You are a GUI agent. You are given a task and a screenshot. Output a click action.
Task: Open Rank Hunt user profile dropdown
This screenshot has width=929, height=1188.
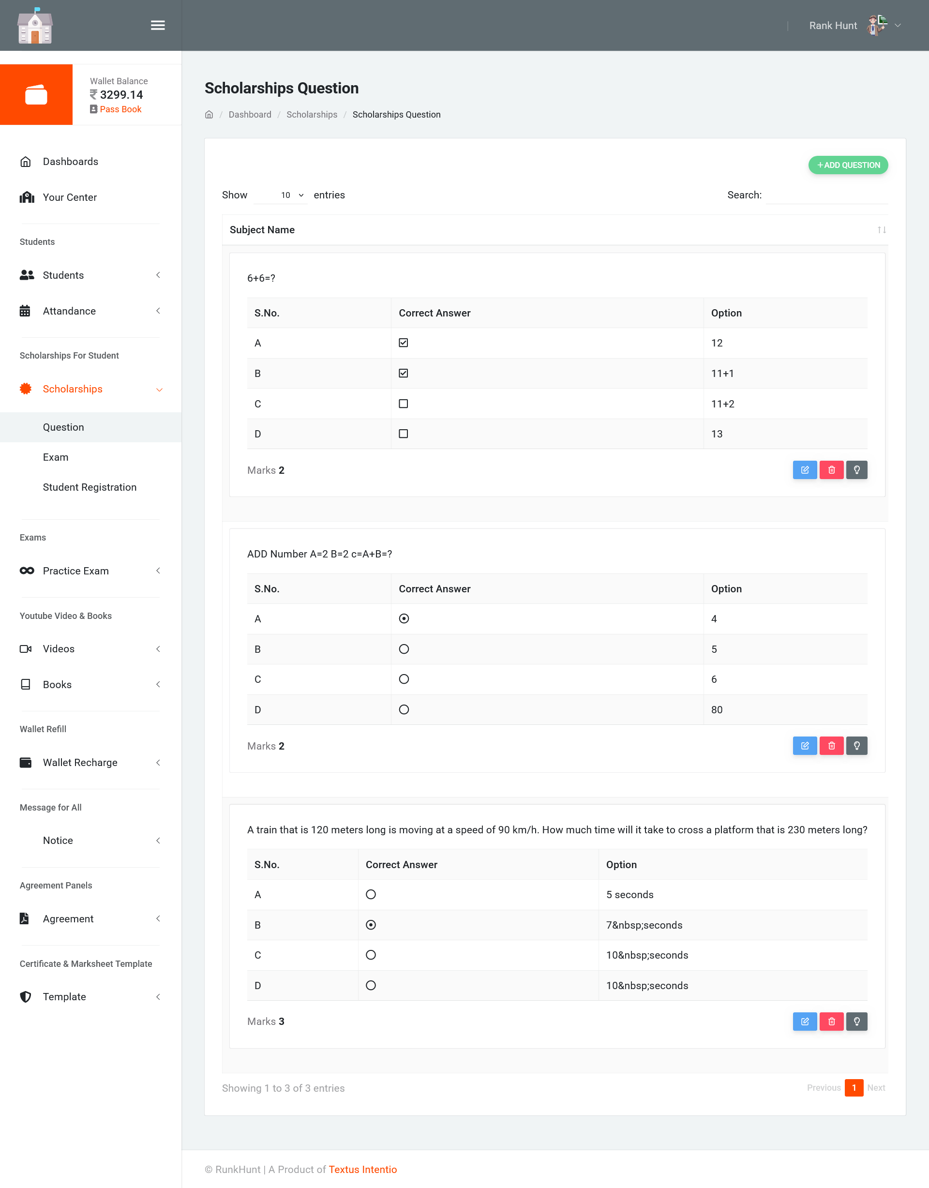pos(854,26)
